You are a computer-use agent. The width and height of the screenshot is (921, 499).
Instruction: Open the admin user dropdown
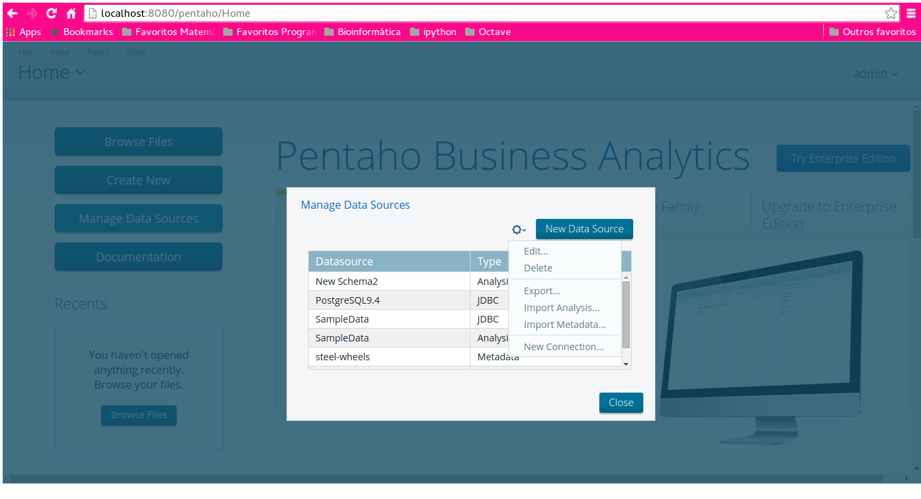(x=875, y=73)
